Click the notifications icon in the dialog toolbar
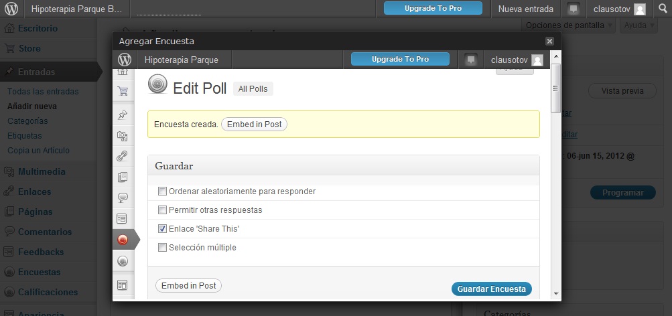672x316 pixels. click(x=471, y=60)
